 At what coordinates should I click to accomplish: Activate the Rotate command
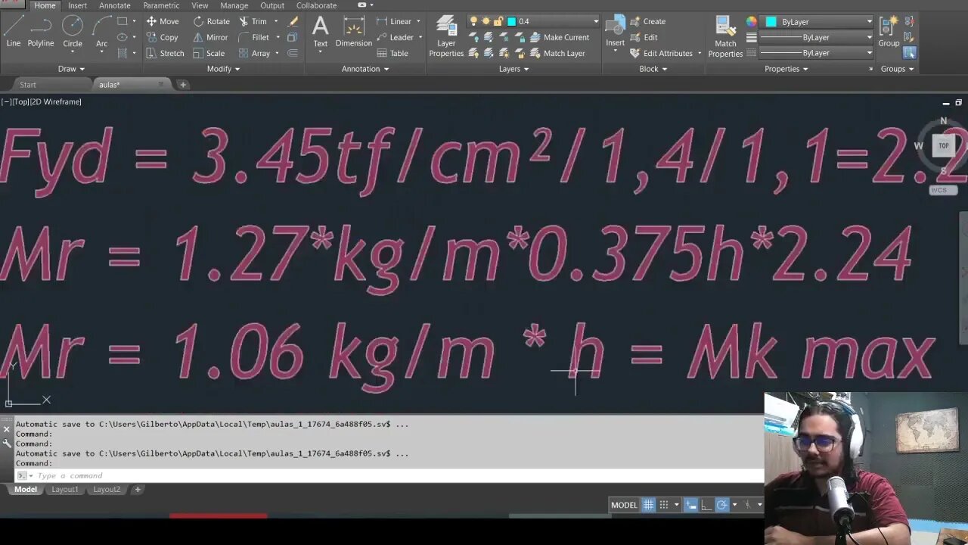(x=212, y=21)
